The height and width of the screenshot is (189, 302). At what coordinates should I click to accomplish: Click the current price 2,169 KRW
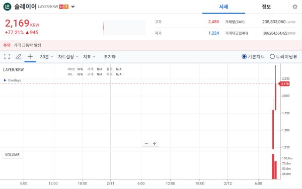(22, 24)
